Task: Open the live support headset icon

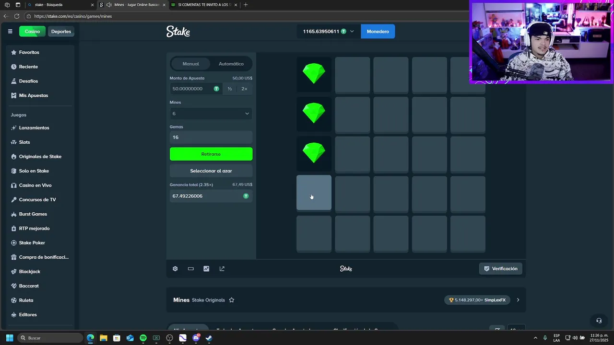Action: coord(599,321)
